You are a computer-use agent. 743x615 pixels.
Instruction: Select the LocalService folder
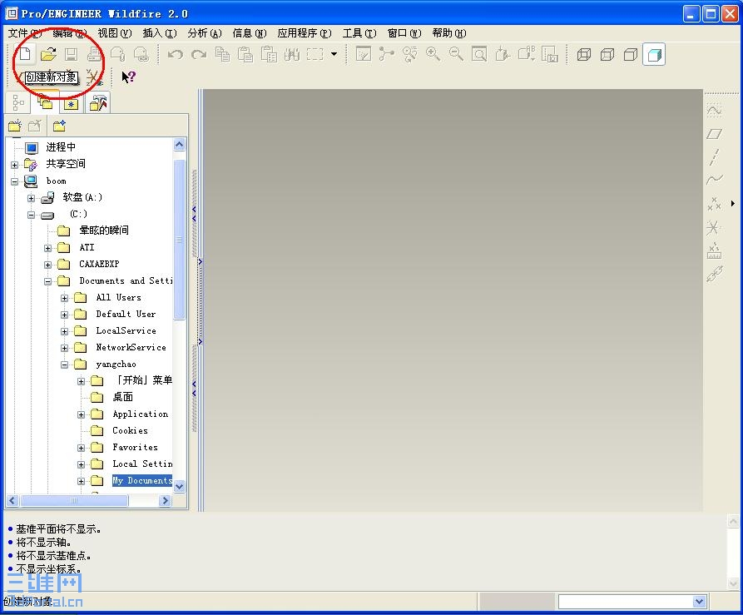pyautogui.click(x=126, y=330)
